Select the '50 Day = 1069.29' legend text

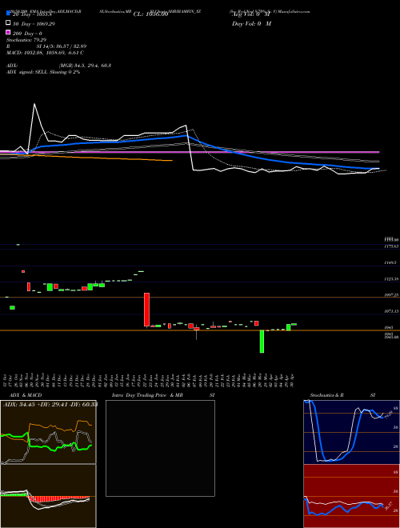tap(34, 24)
